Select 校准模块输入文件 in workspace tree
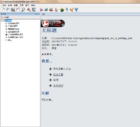Image resolution: width=140 pixels, height=127 pixels. 16,37
